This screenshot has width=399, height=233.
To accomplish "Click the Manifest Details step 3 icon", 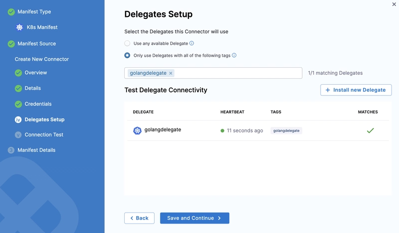I will [x=11, y=150].
